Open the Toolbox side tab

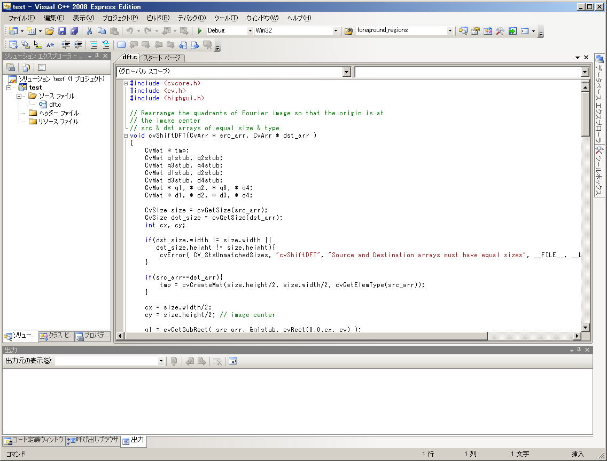click(x=600, y=171)
